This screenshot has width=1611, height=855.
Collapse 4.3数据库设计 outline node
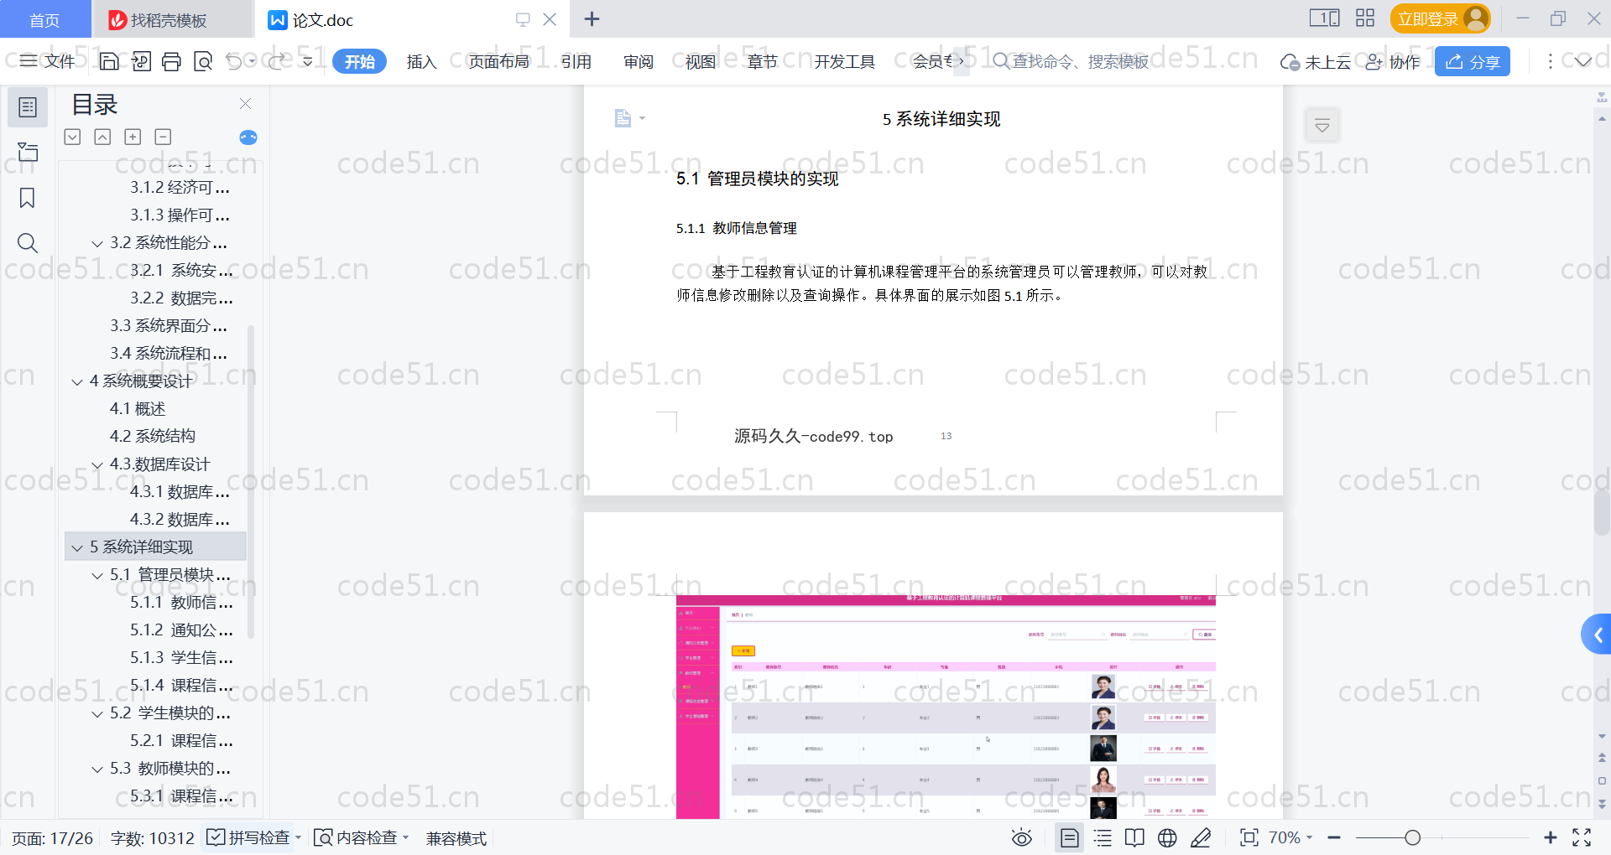[x=97, y=464]
